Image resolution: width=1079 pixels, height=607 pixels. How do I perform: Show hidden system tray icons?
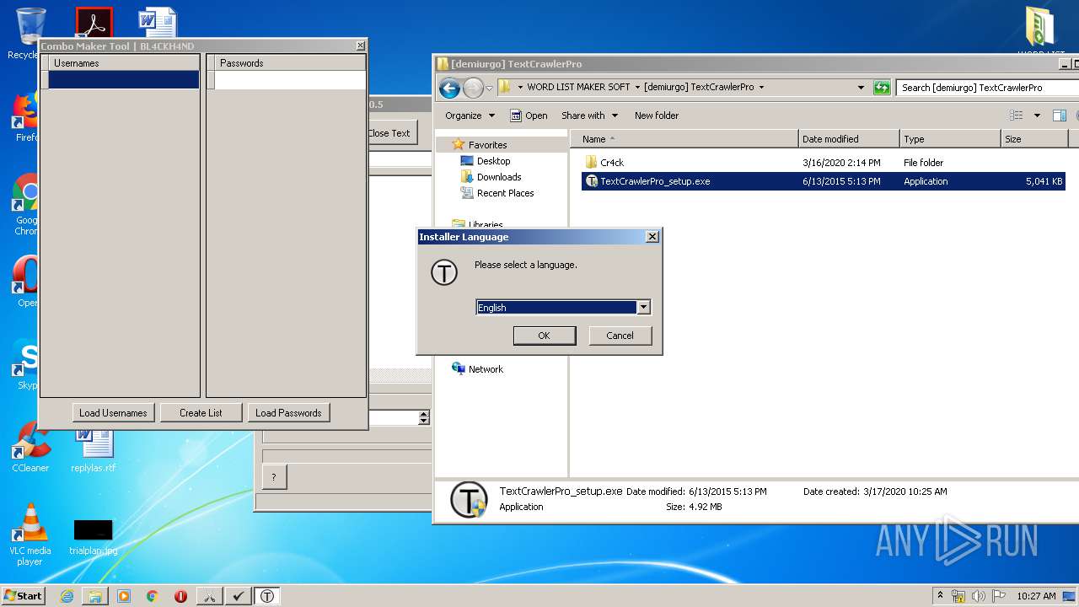point(940,595)
